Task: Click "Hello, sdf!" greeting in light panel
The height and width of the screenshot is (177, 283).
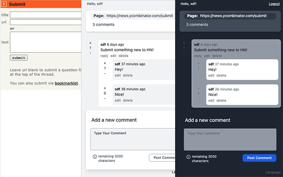Action: pos(95,4)
